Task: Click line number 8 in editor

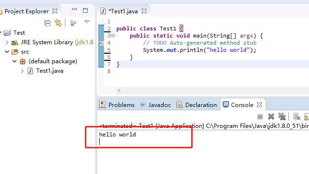Action: [x=109, y=71]
